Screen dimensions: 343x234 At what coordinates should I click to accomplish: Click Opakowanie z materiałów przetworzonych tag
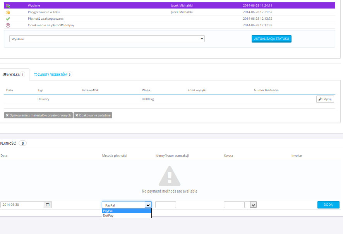coord(38,115)
